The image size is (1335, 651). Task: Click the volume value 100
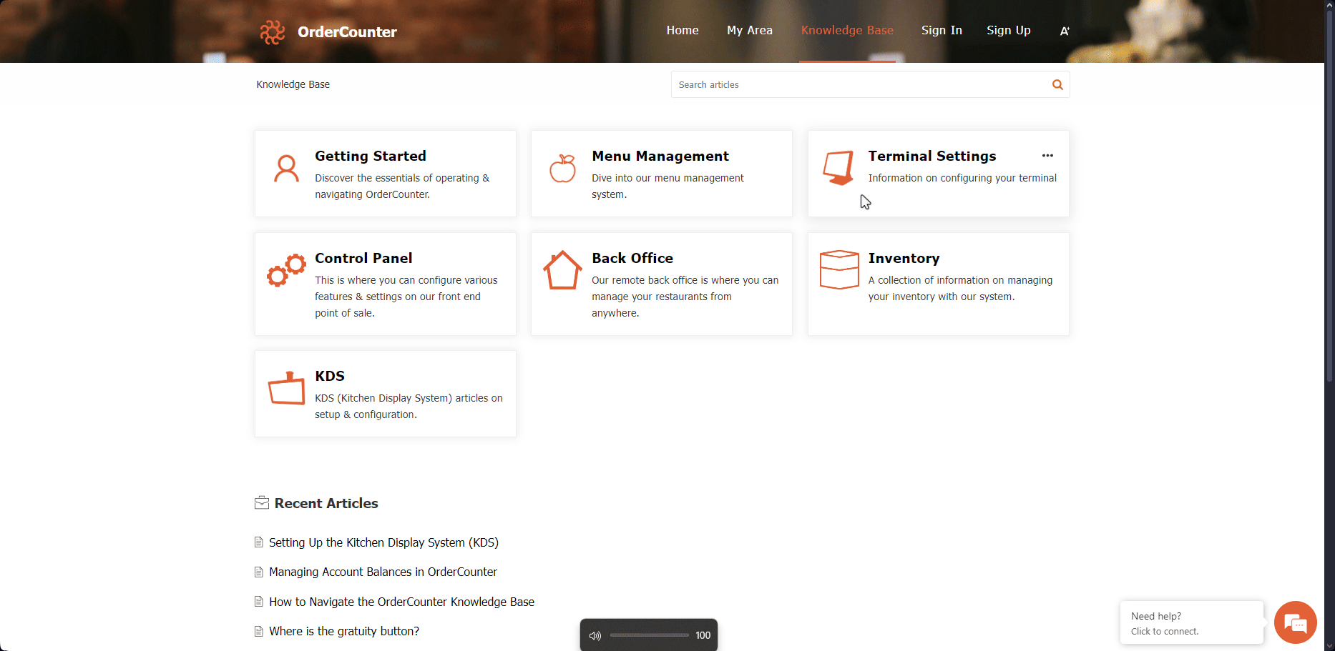click(x=703, y=635)
